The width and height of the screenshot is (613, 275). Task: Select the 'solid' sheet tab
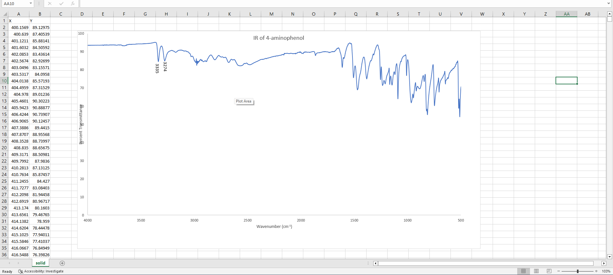(41, 263)
